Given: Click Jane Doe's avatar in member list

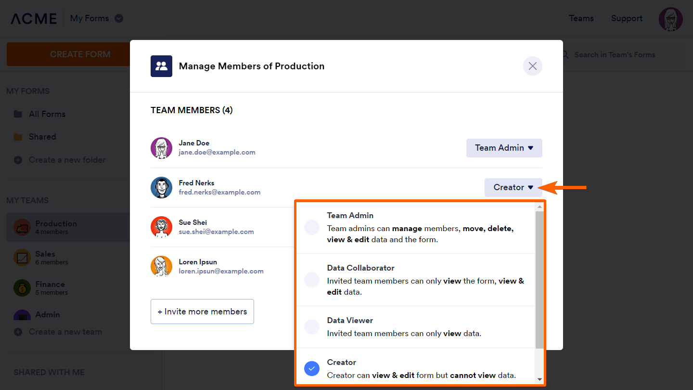Looking at the screenshot, I should pos(161,148).
